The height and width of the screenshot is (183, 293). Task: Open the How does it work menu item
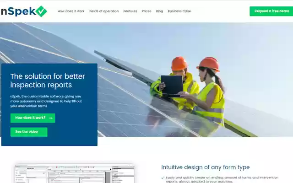click(71, 11)
